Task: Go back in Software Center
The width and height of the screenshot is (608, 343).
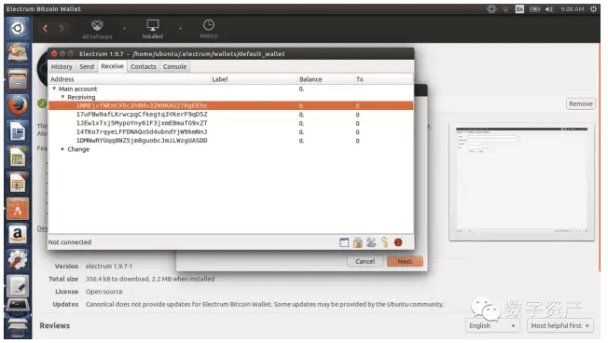Action: point(46,28)
